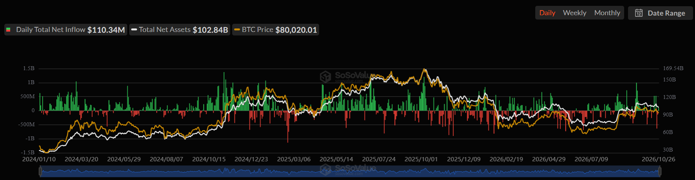Click the 2024/10/15 date axis label

[x=209, y=159]
